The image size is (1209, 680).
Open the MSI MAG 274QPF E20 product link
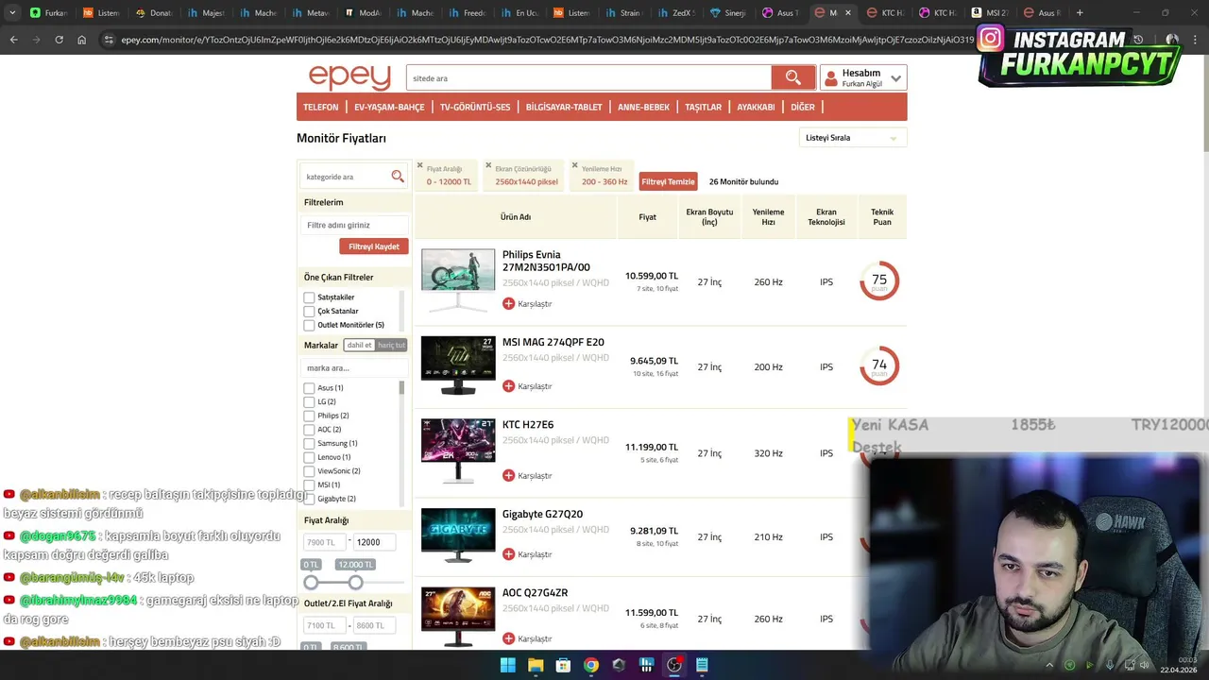click(553, 342)
